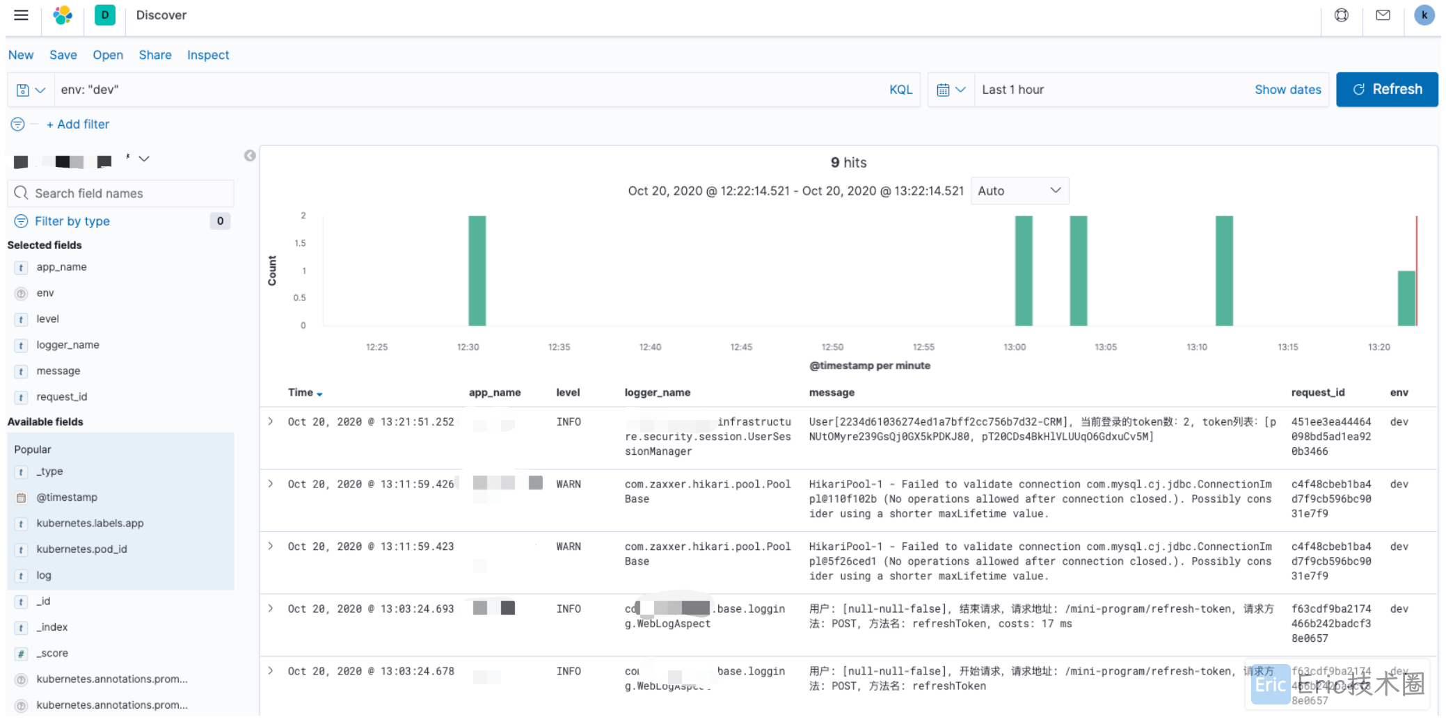Viewport: 1446px width, 726px height.
Task: Click Show dates link
Action: 1287,90
